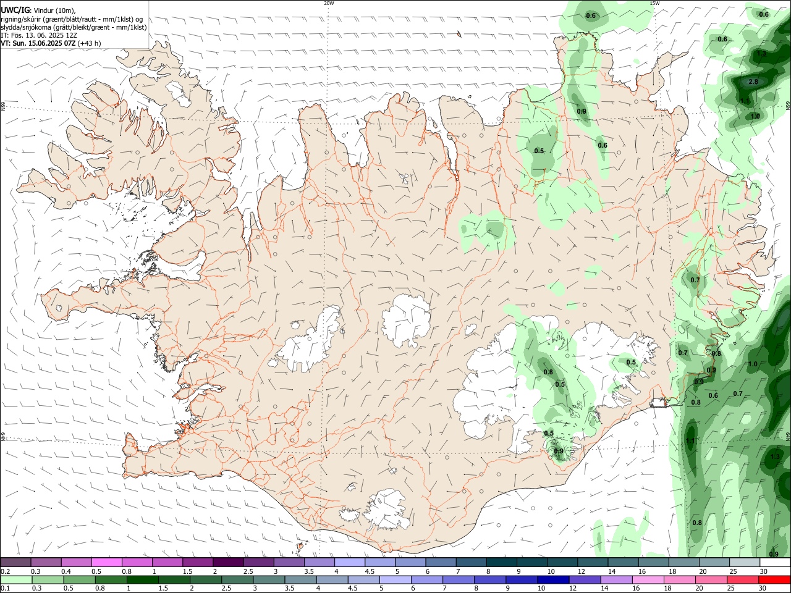Click the '0.4' label of the top legend scale

click(x=66, y=571)
